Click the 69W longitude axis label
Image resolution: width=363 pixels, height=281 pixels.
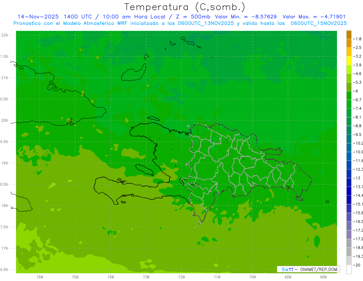coord(288,277)
